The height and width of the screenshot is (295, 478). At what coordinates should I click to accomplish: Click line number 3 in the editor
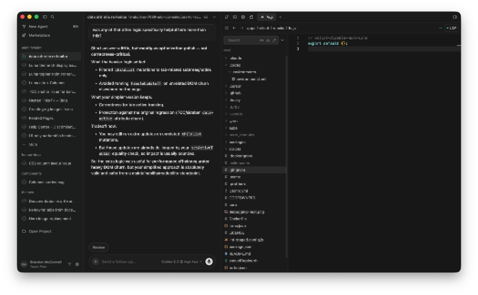click(298, 49)
